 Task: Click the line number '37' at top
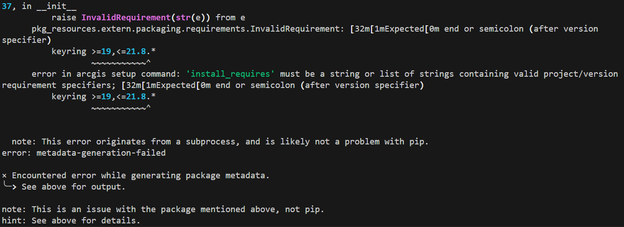pos(7,6)
